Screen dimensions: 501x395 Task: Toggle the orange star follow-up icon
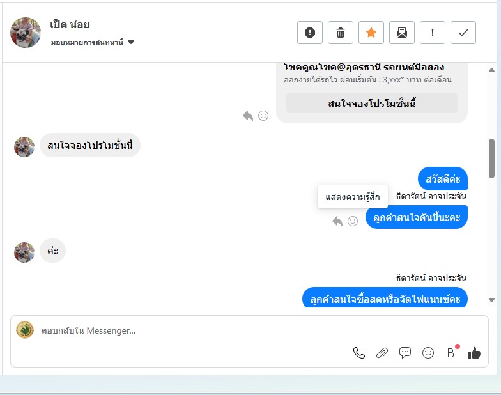click(371, 32)
